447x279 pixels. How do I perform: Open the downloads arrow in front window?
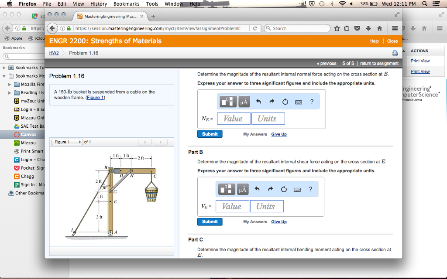pos(368,28)
